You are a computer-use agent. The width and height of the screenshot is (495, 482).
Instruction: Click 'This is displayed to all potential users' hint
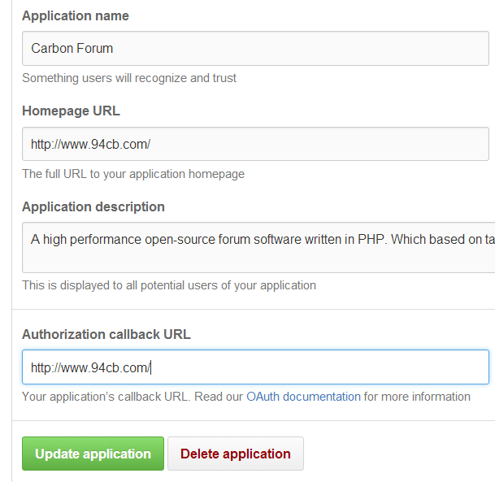169,285
